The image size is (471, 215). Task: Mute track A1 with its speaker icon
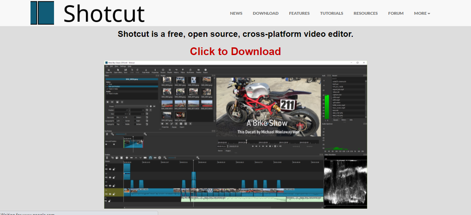[x=106, y=201]
